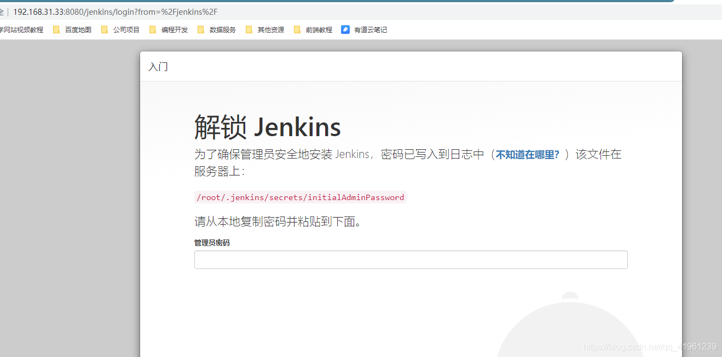Click the 请从本地复制密码并粘贴到下面 instruction text
The image size is (722, 357).
coord(278,222)
